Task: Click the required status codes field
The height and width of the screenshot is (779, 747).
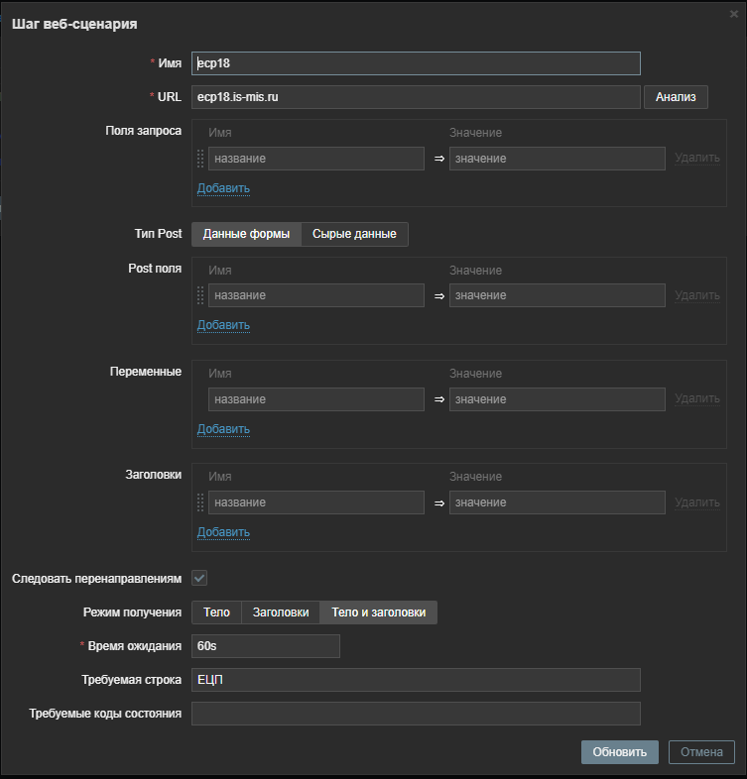Action: click(416, 714)
